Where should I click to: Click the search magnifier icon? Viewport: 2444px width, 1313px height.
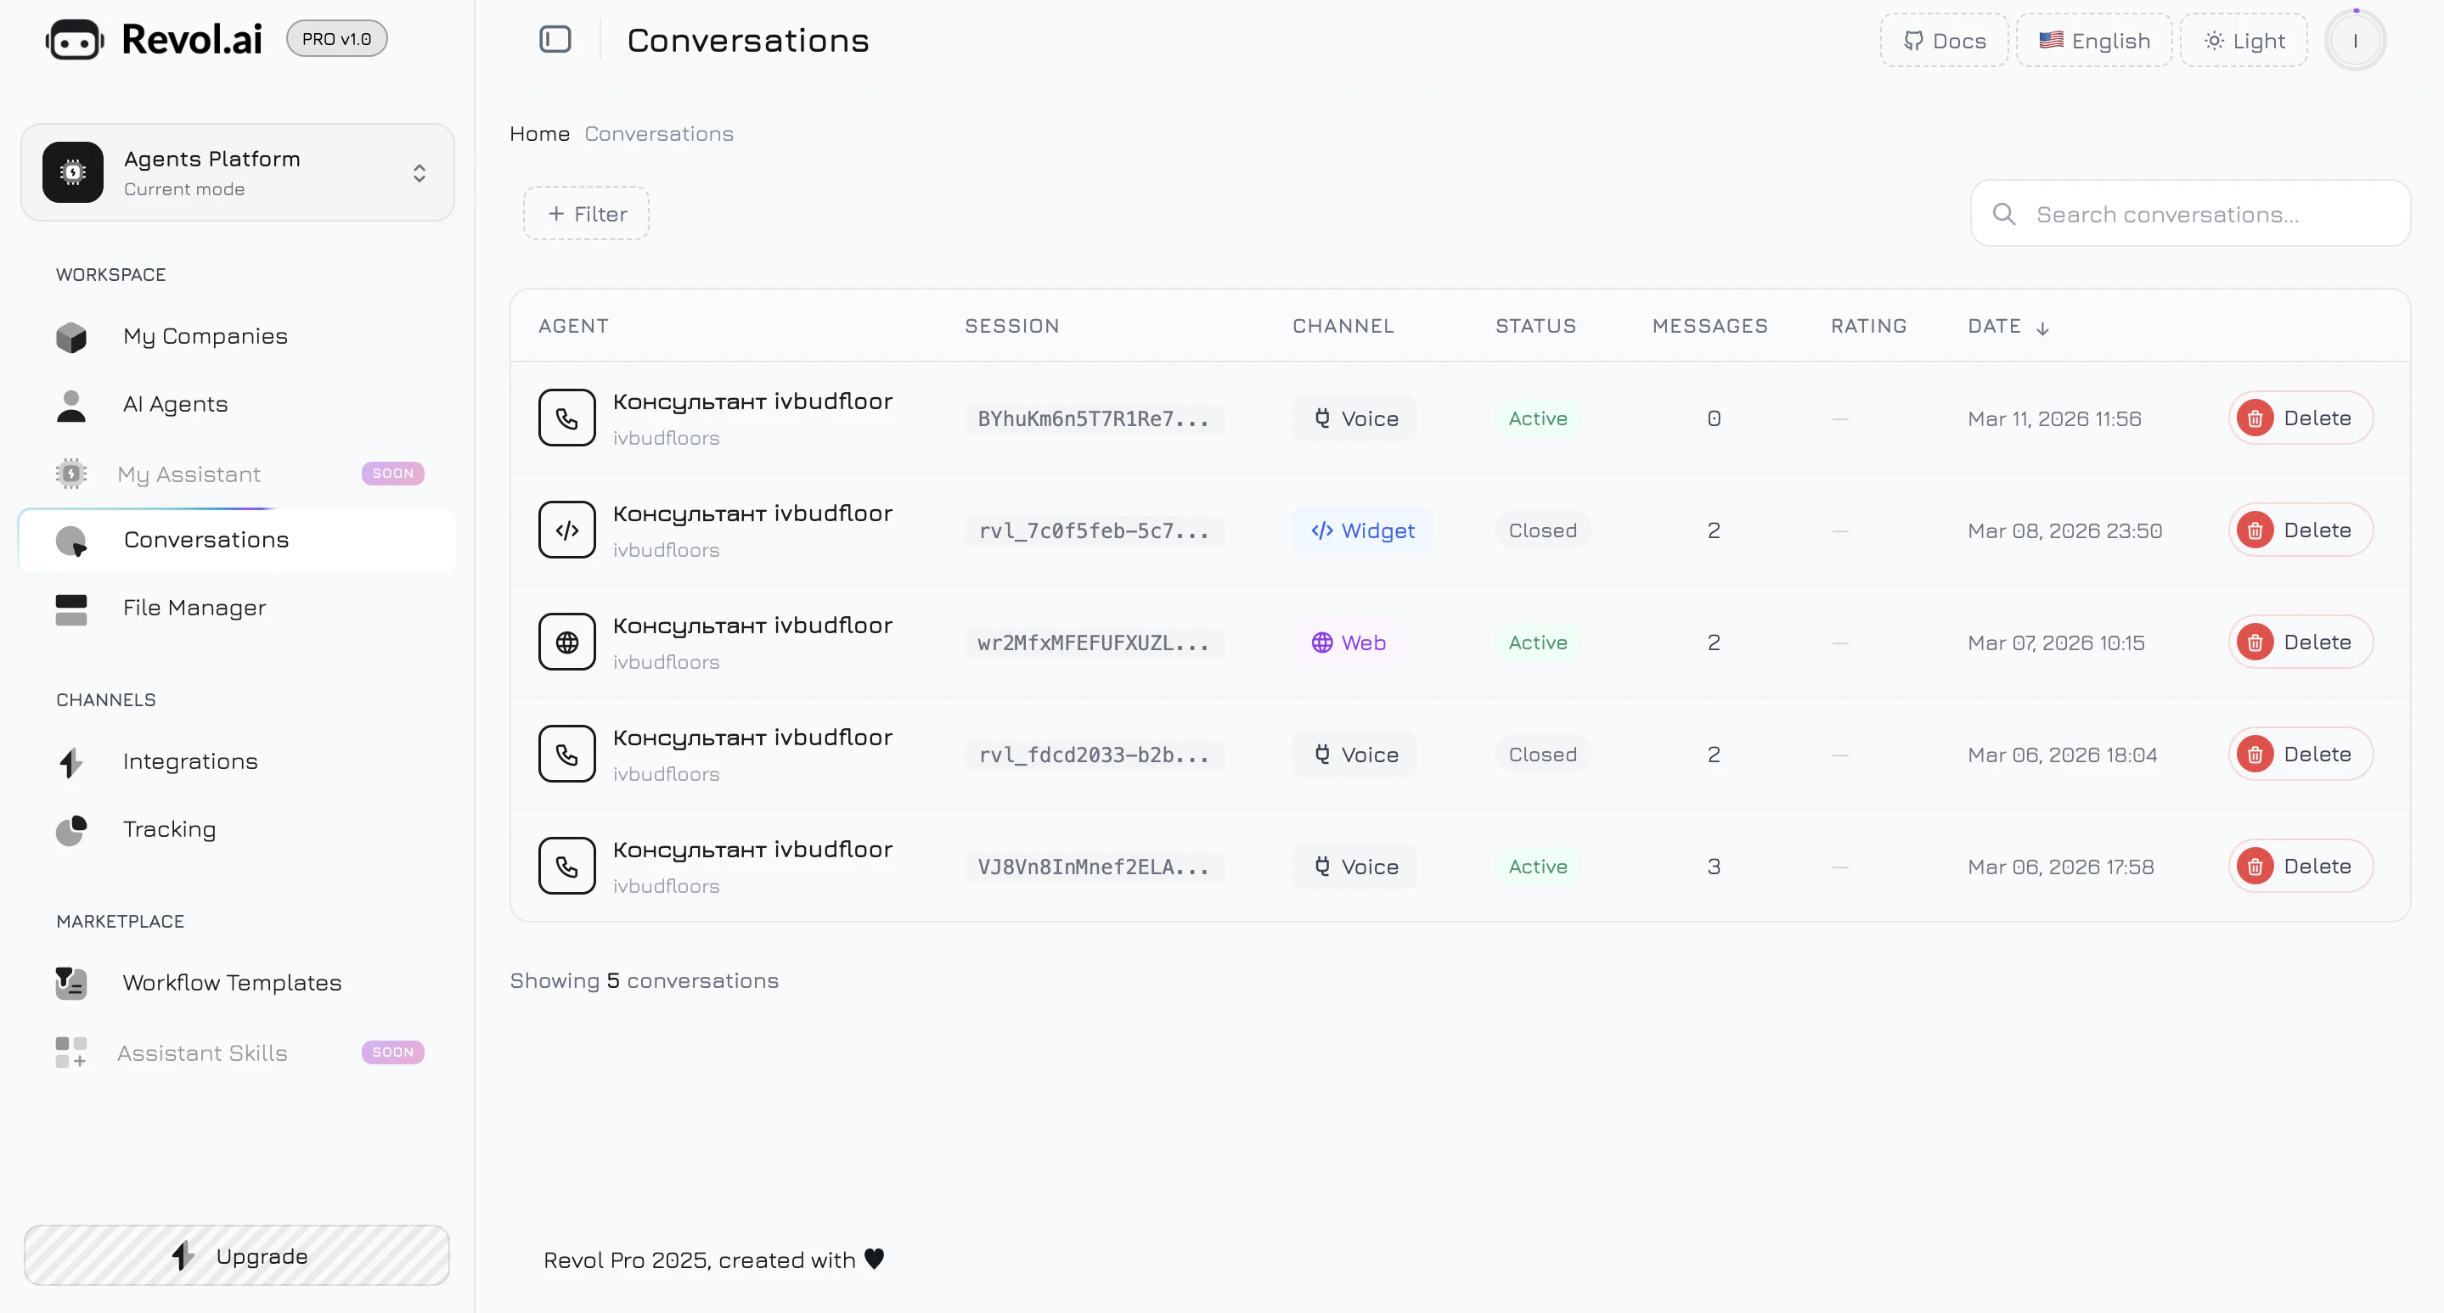click(x=2004, y=214)
